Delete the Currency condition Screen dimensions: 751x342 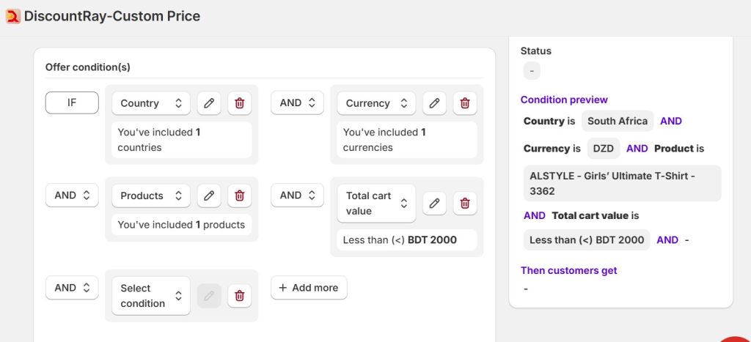[464, 103]
